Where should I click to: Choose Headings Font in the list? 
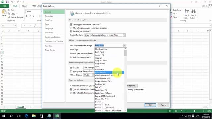click(x=109, y=49)
